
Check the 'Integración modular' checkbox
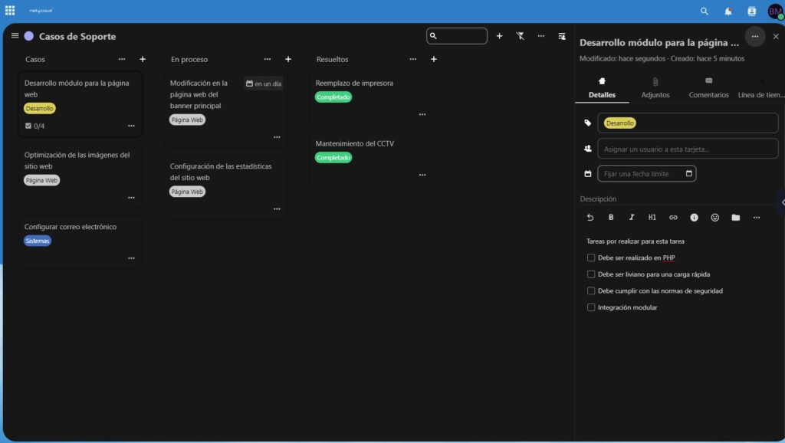[591, 307]
